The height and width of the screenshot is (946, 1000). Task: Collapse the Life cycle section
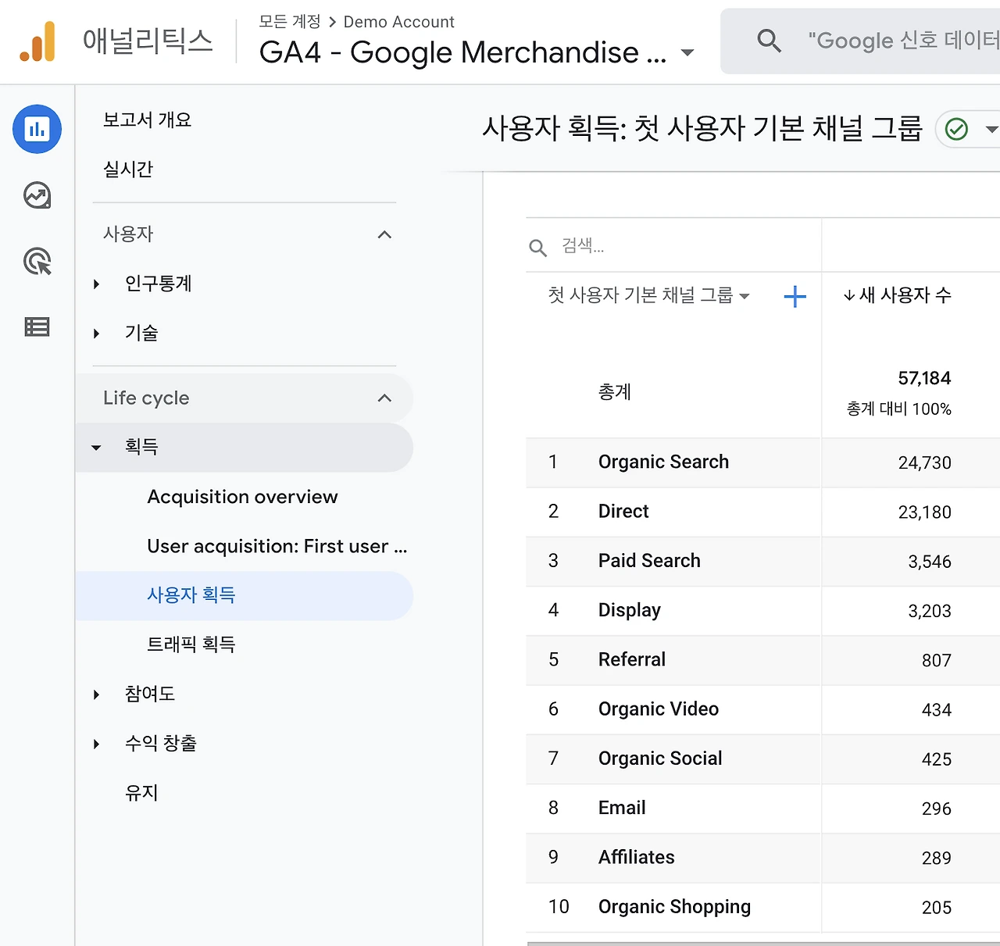(x=384, y=398)
